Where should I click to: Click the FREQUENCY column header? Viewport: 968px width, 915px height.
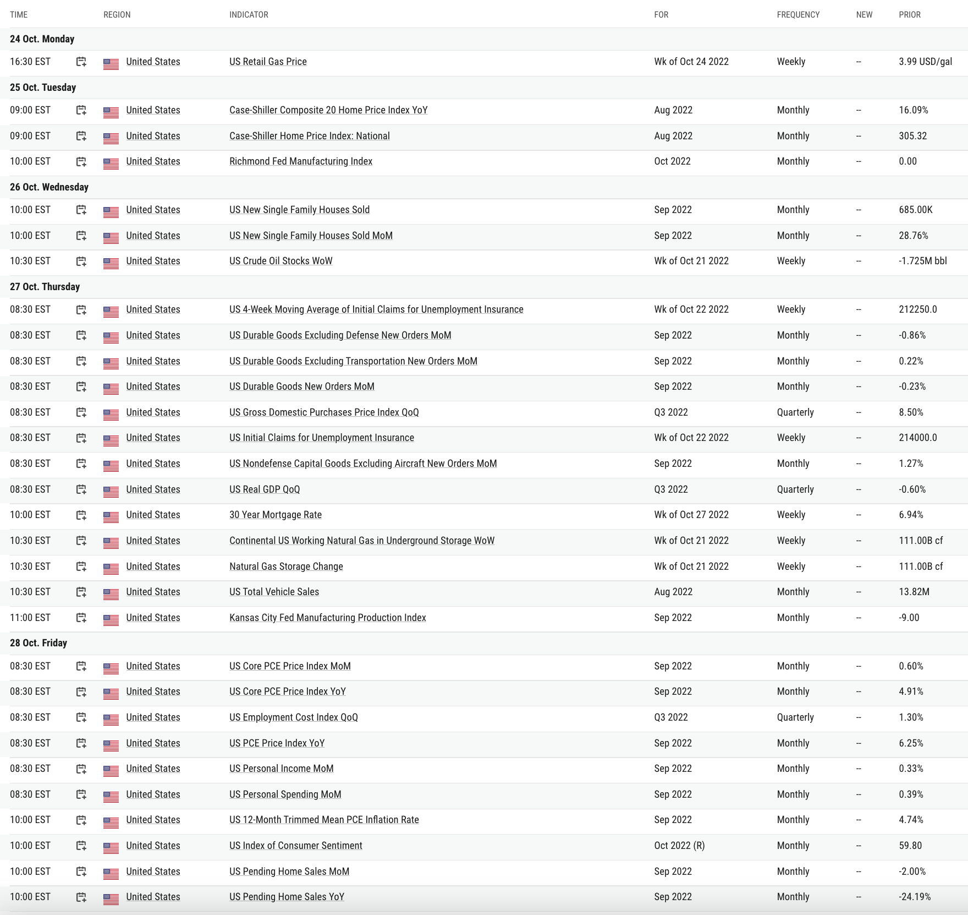click(x=798, y=15)
